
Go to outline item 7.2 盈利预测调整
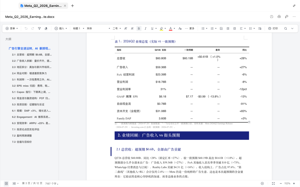[22, 136]
